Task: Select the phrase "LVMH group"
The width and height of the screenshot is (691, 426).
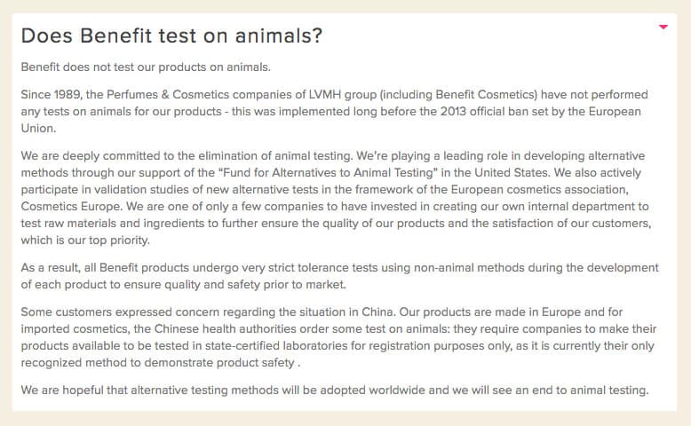Action: pos(343,95)
